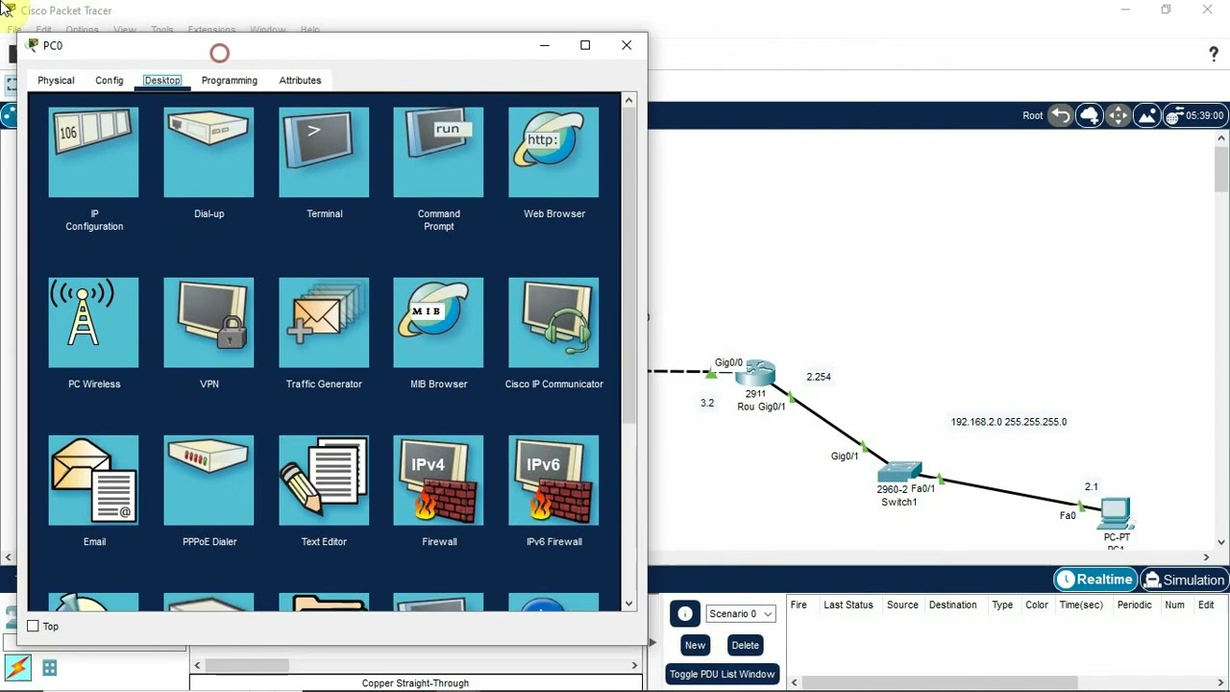
Task: Select the Desktop tab
Action: point(162,81)
